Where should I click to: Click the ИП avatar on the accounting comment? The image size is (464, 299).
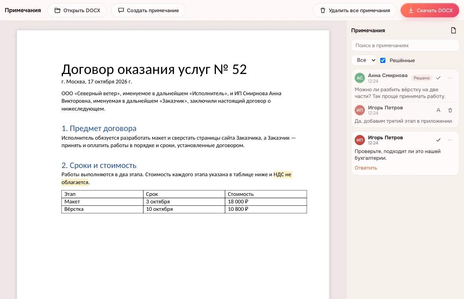359,140
